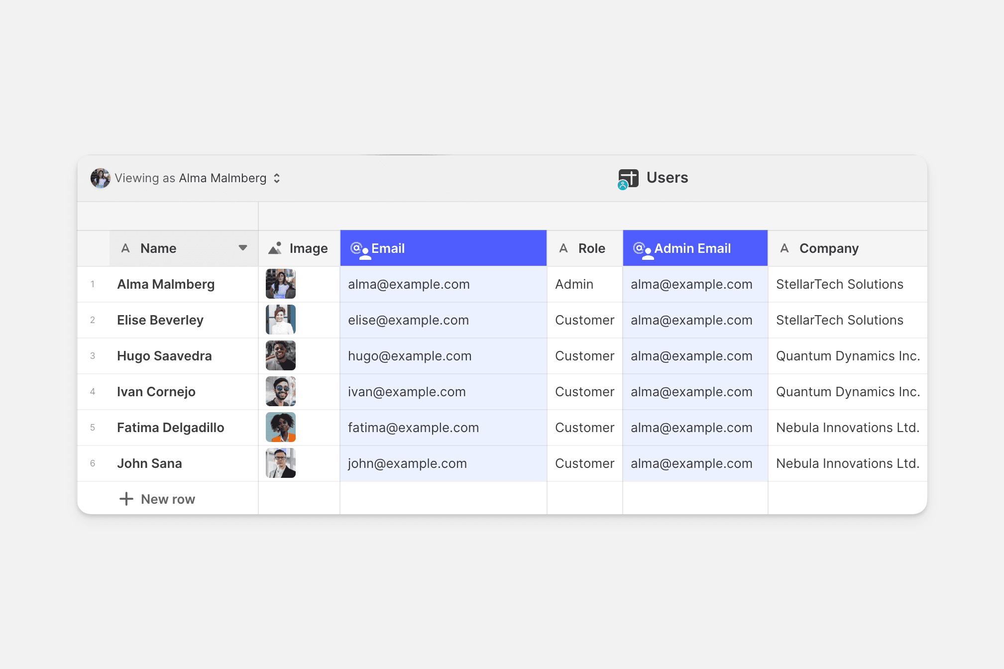Viewport: 1004px width, 669px height.
Task: Click the text type icon beside Company header
Action: tap(784, 248)
